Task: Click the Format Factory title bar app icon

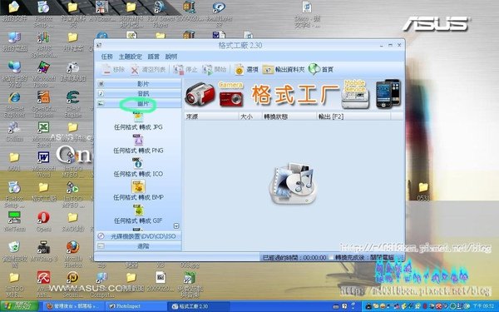Action: pyautogui.click(x=99, y=45)
